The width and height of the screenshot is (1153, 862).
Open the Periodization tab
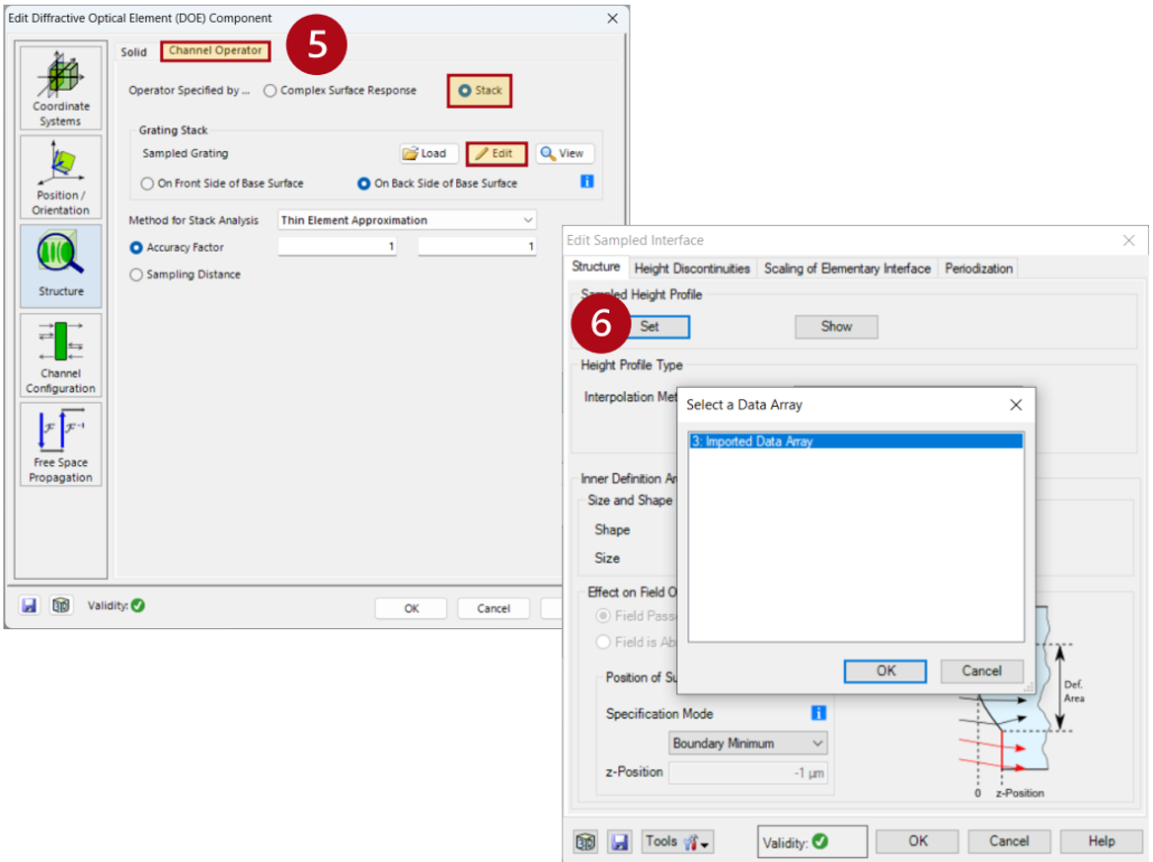pyautogui.click(x=978, y=269)
